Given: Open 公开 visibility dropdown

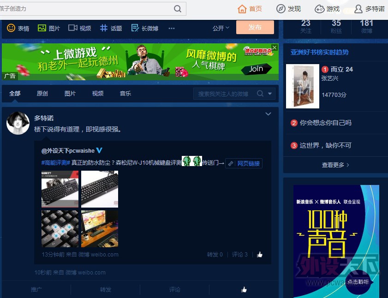Looking at the screenshot, I should click(221, 28).
